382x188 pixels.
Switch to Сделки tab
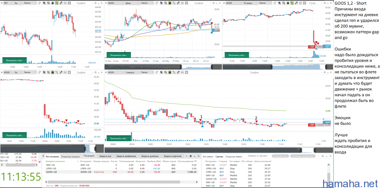click(220, 156)
